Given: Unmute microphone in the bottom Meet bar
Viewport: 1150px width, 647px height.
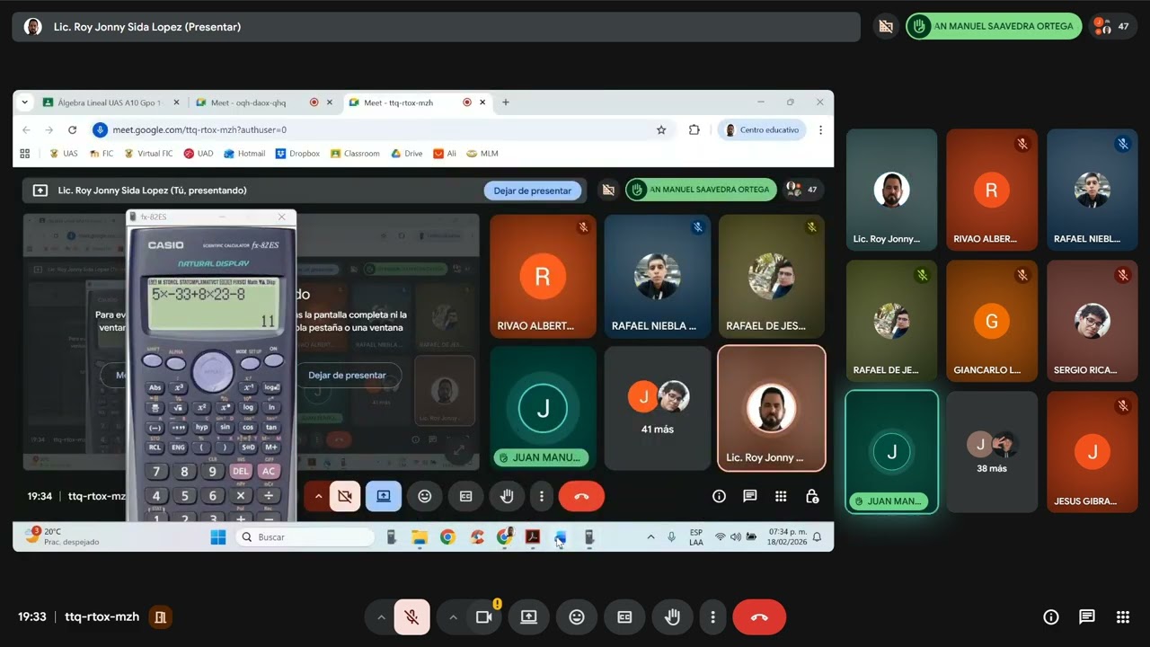Looking at the screenshot, I should click(411, 617).
